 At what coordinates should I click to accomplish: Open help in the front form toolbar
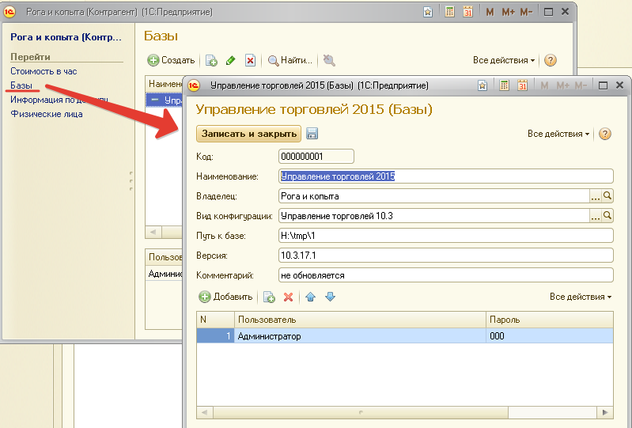pyautogui.click(x=605, y=134)
